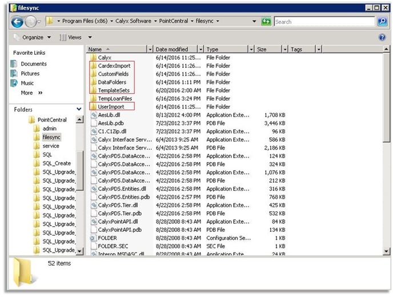Select the CustomFields folder icon

click(x=94, y=74)
